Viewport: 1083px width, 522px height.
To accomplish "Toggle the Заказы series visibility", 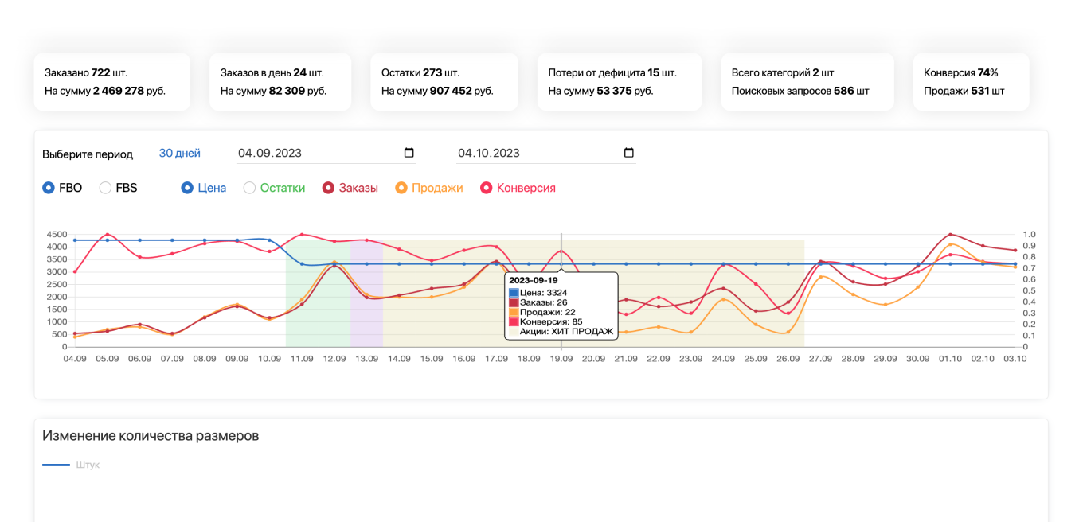I will (x=327, y=188).
